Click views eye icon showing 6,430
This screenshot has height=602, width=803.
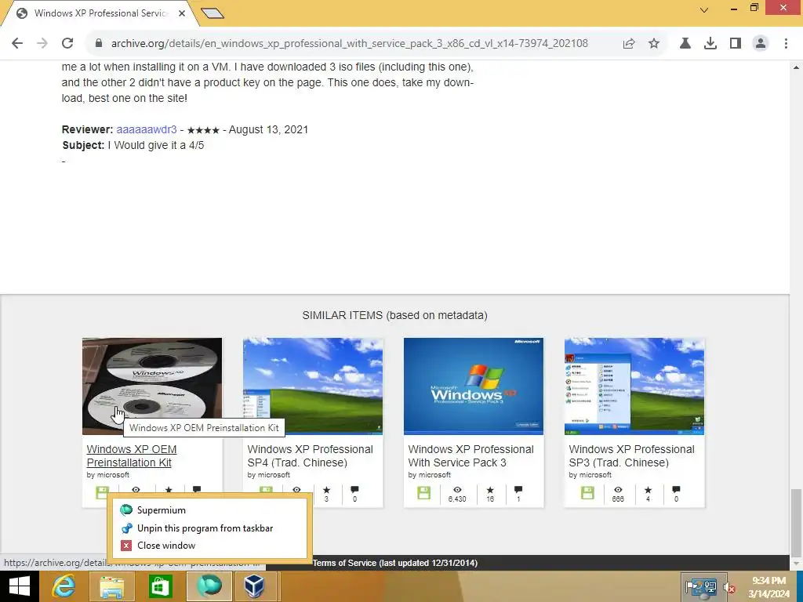[x=457, y=491]
